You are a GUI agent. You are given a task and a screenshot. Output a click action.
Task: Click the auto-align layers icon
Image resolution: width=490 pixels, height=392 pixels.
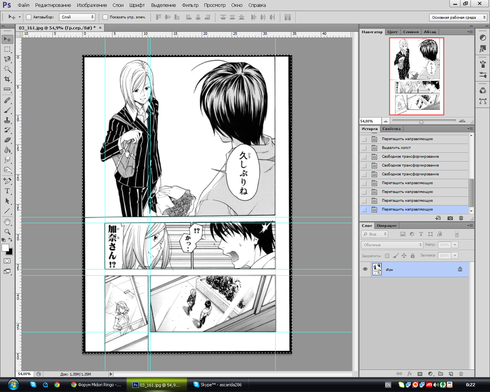pyautogui.click(x=288, y=17)
